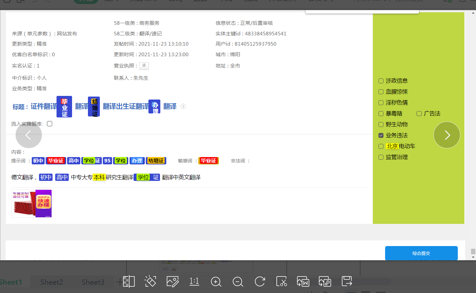Click the 95 hint word tag
Viewport: 476px width, 293px height.
(107, 161)
